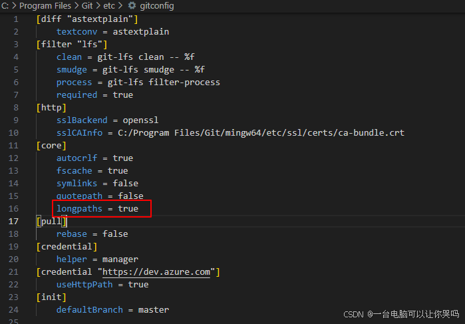Click the 'process' key
Image resolution: width=465 pixels, height=324 pixels.
pyautogui.click(x=74, y=82)
